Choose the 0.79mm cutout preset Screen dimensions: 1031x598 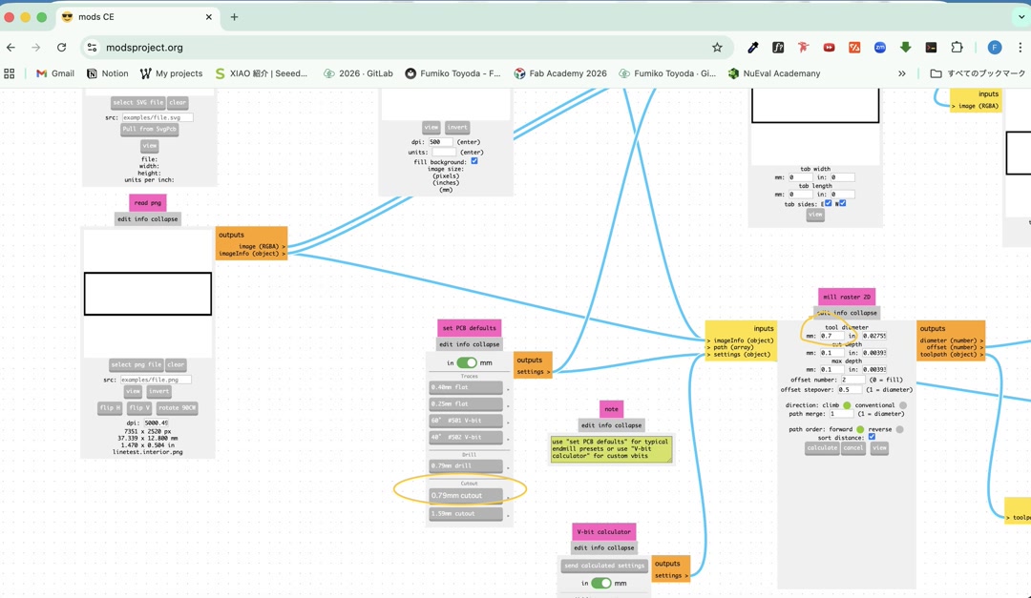[x=466, y=496]
